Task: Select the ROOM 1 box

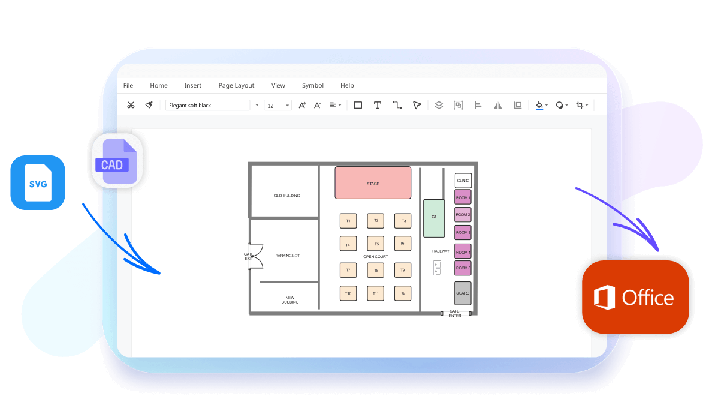Action: pyautogui.click(x=463, y=197)
